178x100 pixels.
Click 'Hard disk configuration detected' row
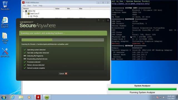pyautogui.click(x=36, y=53)
